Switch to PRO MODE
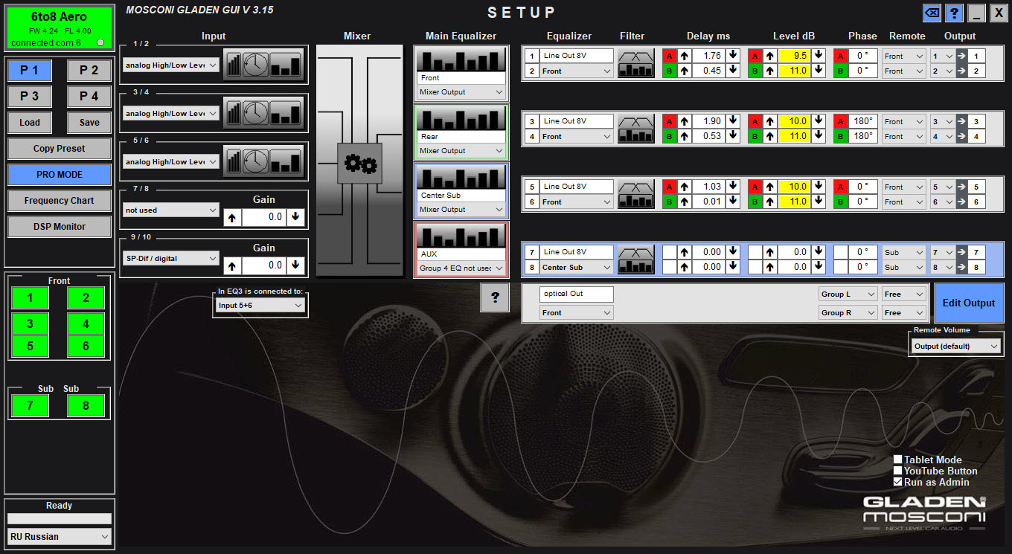This screenshot has height=554, width=1012. [60, 174]
